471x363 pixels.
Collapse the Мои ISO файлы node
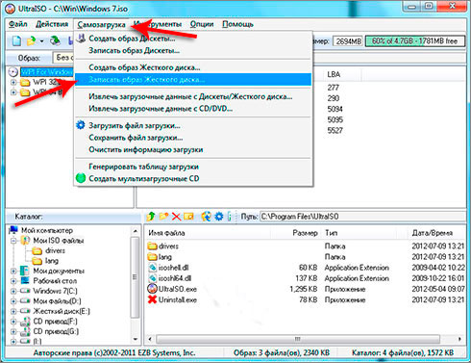13,241
